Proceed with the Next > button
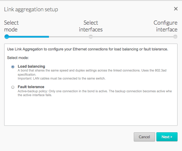182x151 pixels. pyautogui.click(x=167, y=137)
